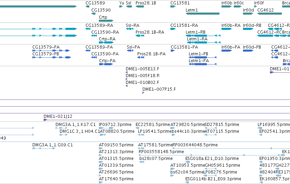Select the Ssl-PA protein glyph
290x184 pixels.
click(x=130, y=51)
